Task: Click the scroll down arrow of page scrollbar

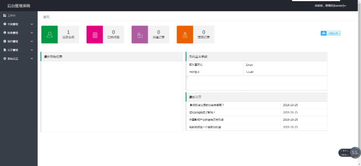Action: pos(359,164)
